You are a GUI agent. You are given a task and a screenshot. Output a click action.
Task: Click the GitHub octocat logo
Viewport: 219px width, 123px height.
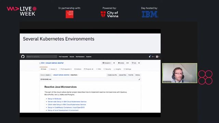tap(23, 57)
